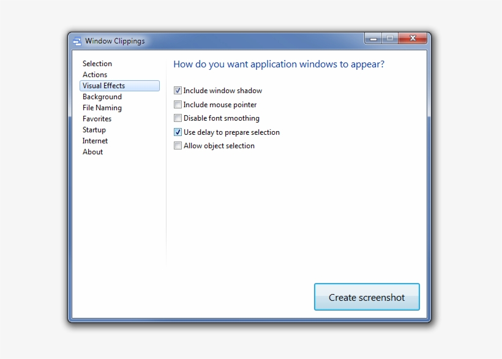Open the Favorites section

97,119
